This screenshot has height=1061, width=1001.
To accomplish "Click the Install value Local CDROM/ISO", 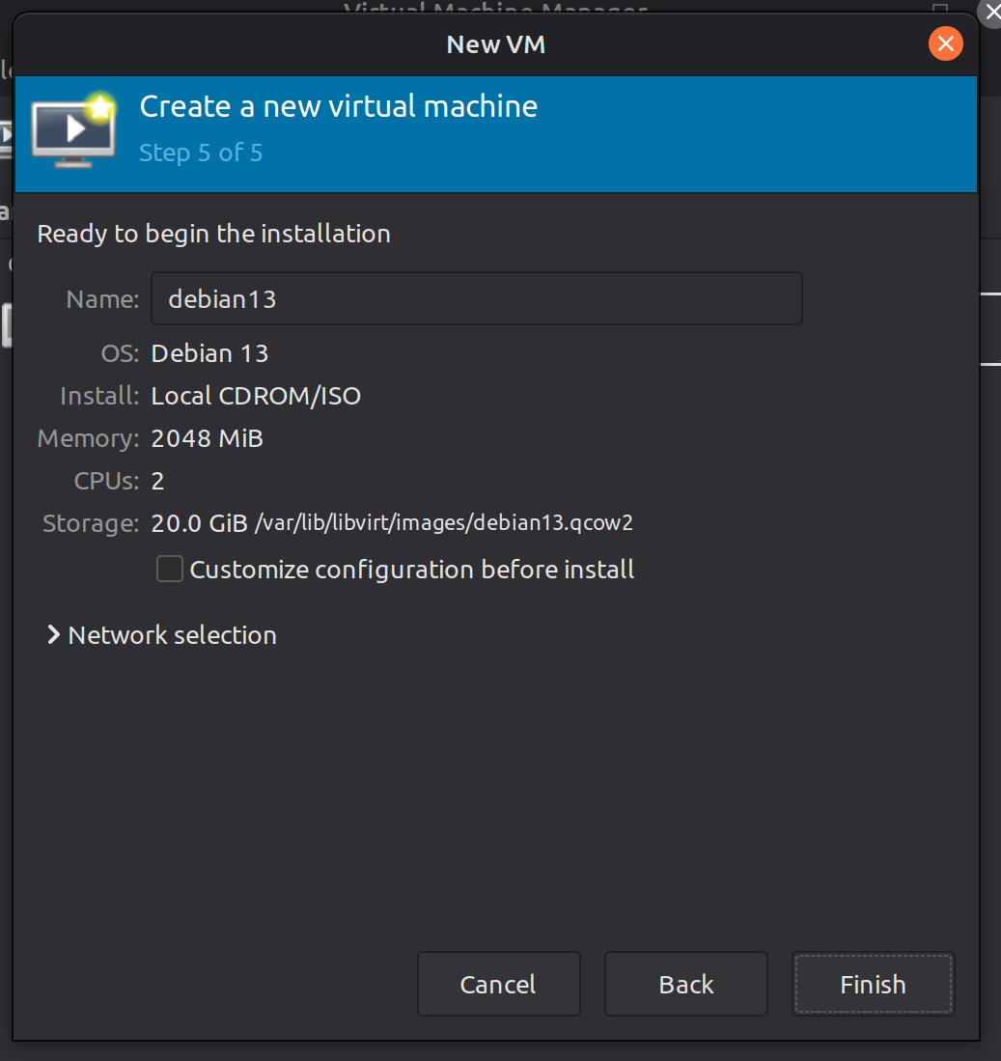I will (256, 396).
